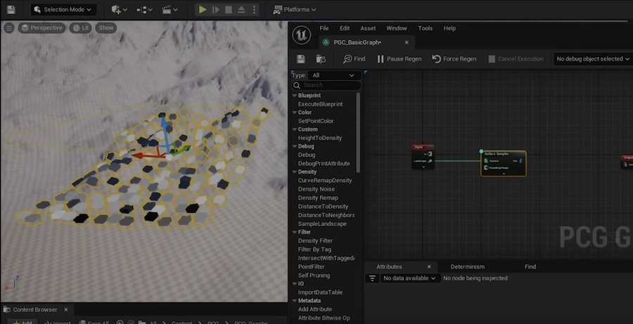Viewport: 633px width, 324px height.
Task: Click the Find button in the toolbar
Action: (354, 59)
